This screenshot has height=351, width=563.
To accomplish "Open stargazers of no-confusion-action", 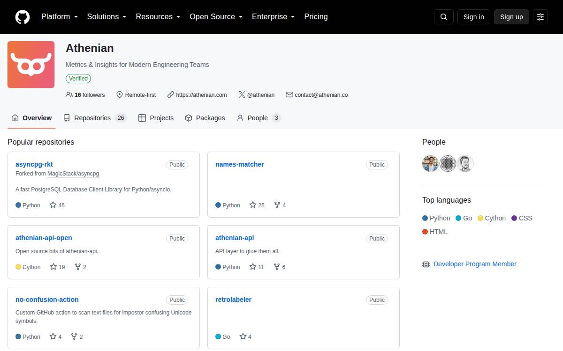I will [x=55, y=336].
